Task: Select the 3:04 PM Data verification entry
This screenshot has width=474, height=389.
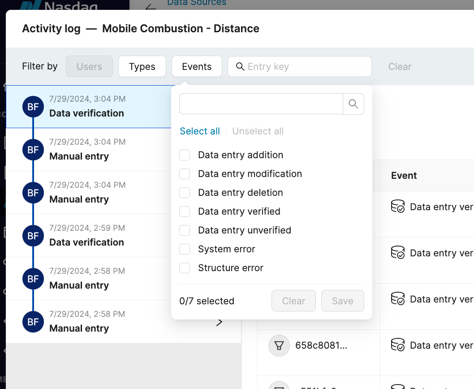Action: [x=89, y=107]
